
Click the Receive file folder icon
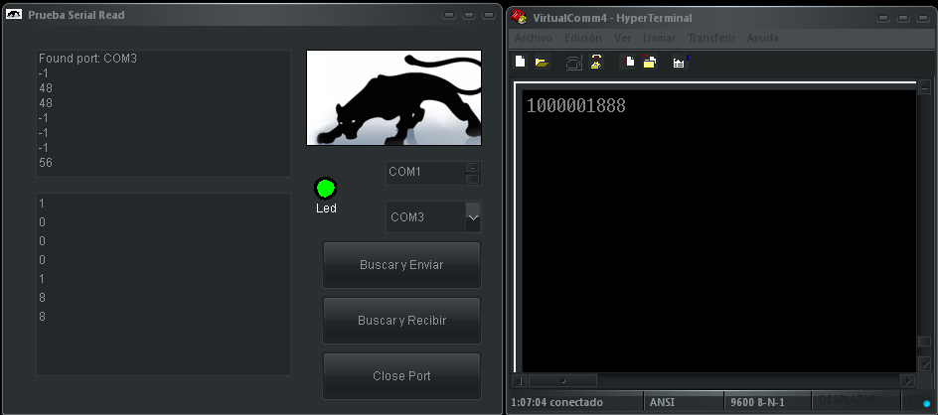(650, 62)
